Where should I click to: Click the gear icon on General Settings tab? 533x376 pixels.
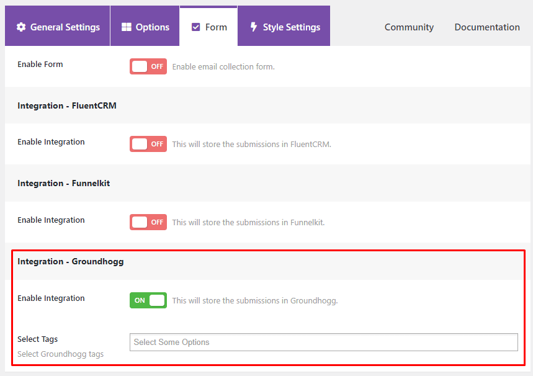point(21,27)
